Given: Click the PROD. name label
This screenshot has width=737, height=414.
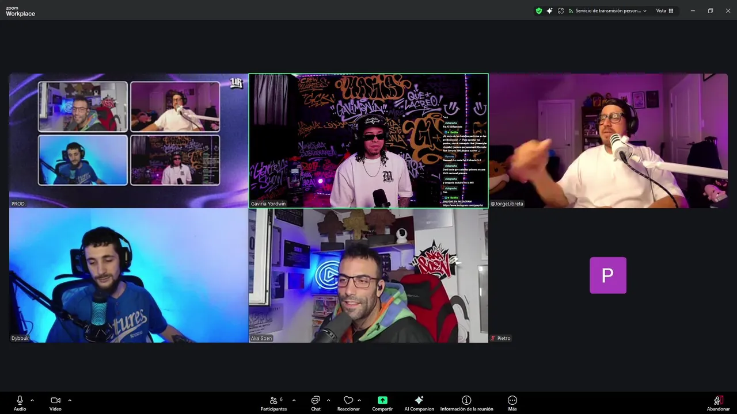Looking at the screenshot, I should [x=18, y=204].
